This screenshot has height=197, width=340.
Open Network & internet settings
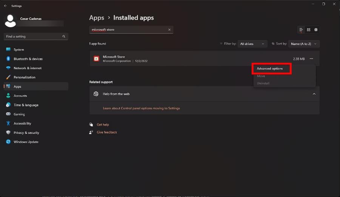click(x=36, y=68)
